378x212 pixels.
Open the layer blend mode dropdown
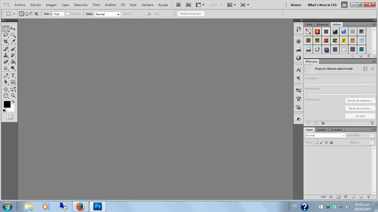(x=325, y=135)
